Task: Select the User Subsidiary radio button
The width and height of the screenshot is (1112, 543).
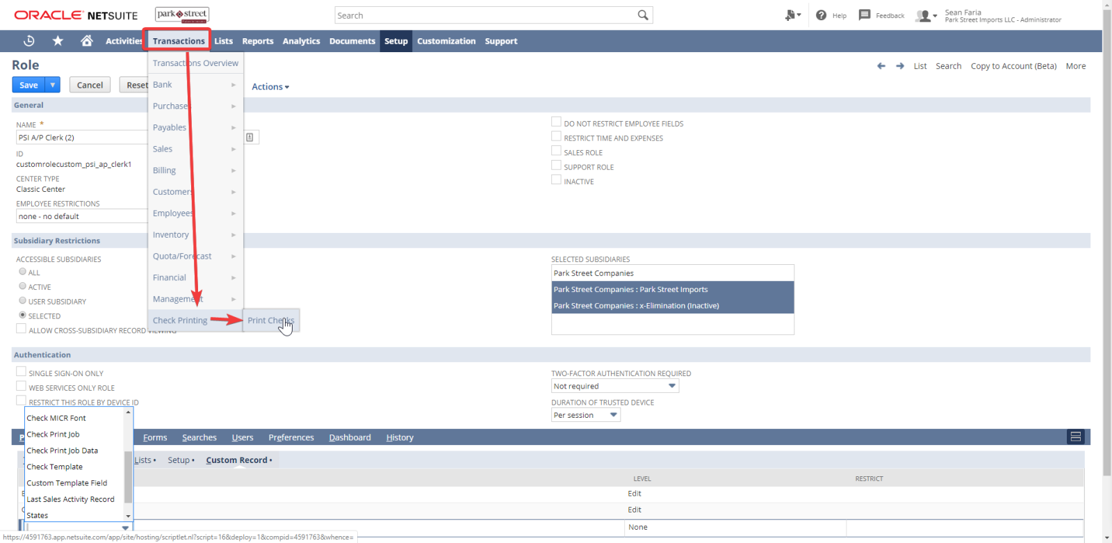Action: tap(22, 301)
